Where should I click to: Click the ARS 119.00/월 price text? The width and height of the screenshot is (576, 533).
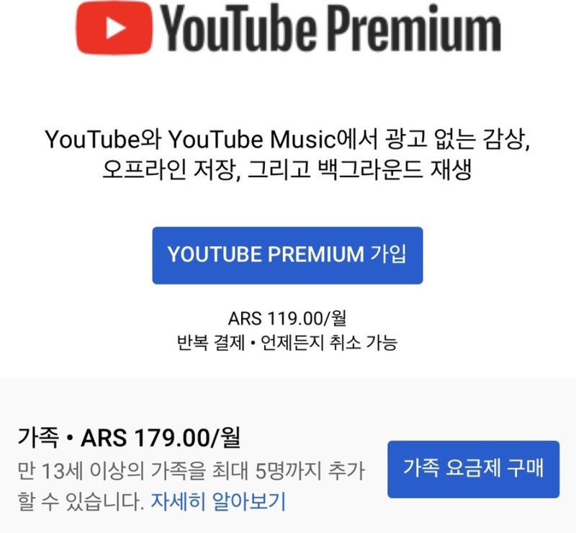(x=287, y=318)
